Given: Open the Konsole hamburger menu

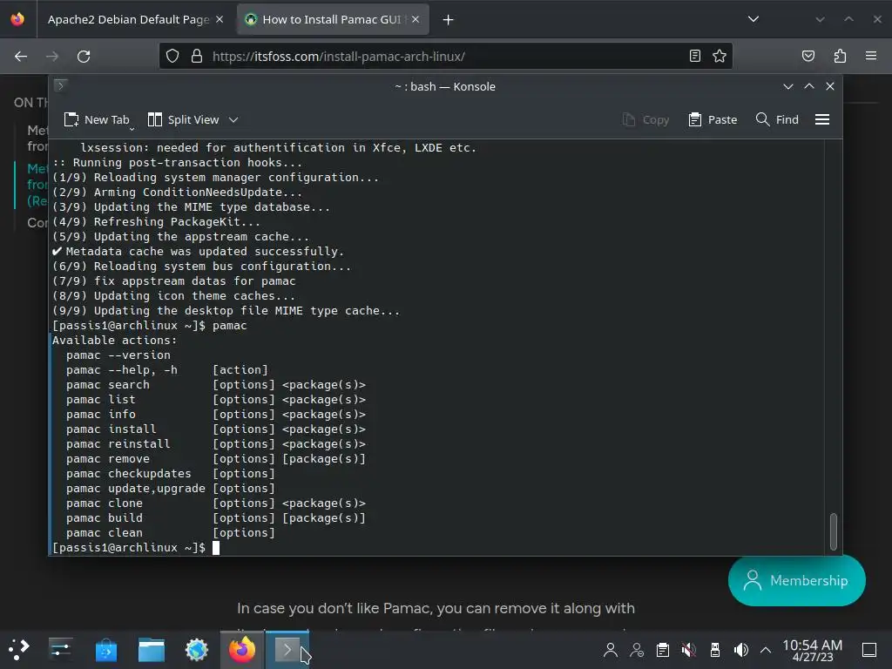Looking at the screenshot, I should tap(822, 120).
